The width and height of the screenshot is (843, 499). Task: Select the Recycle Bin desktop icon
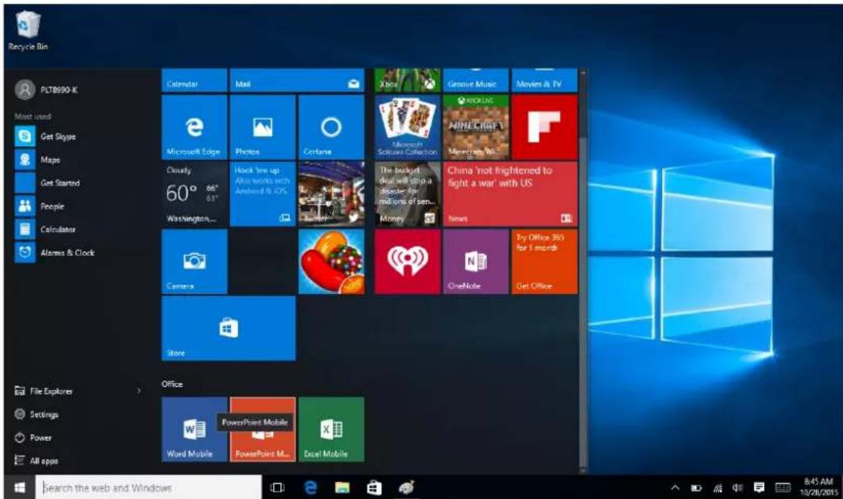28,32
